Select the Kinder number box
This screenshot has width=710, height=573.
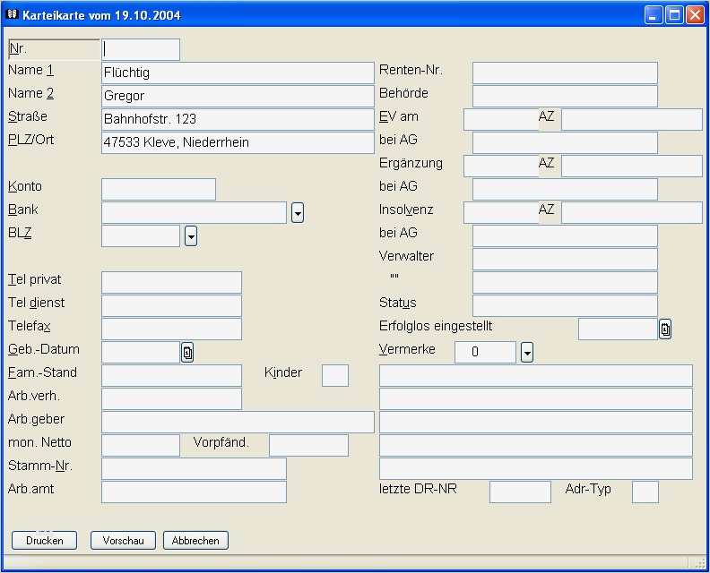[334, 376]
